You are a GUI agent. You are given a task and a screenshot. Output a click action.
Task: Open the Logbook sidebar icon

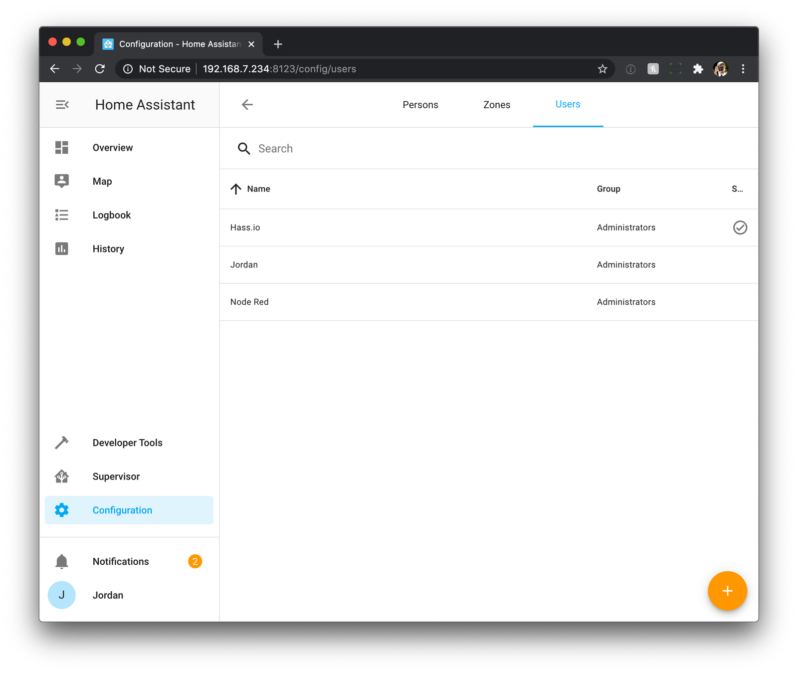[61, 215]
